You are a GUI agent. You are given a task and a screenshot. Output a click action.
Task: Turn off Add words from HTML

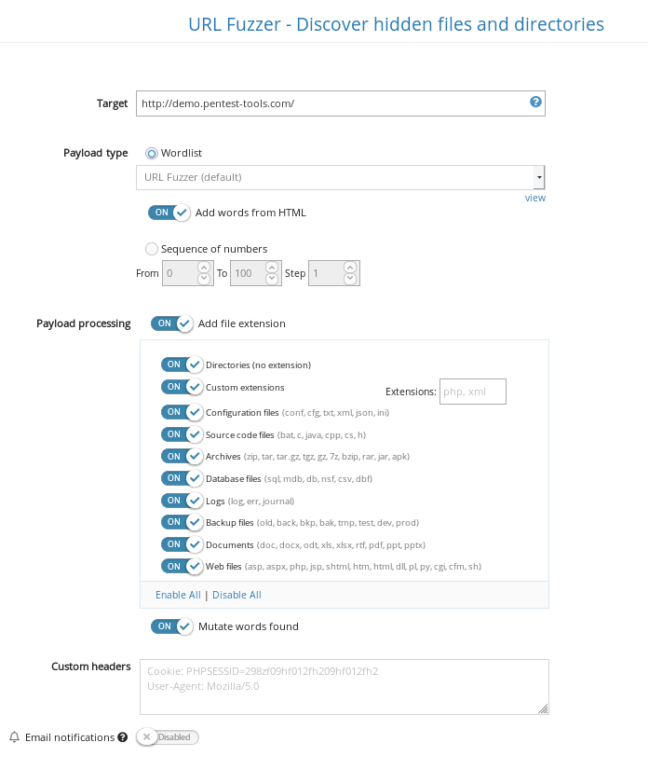click(169, 213)
